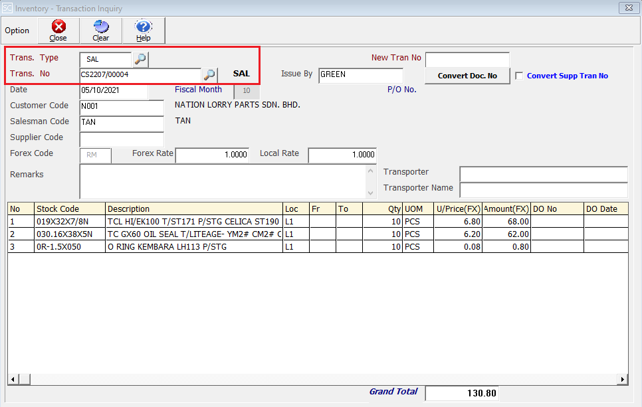Click the Fiscal Month value box 10
Viewport: 642px width, 407px height.
coord(247,91)
